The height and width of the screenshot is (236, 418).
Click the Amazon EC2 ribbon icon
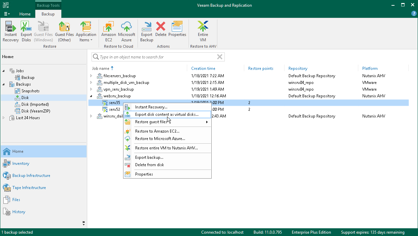pos(109,31)
